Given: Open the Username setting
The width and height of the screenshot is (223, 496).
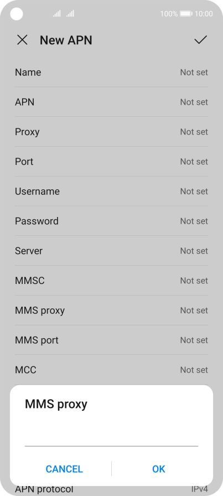Looking at the screenshot, I should point(111,191).
